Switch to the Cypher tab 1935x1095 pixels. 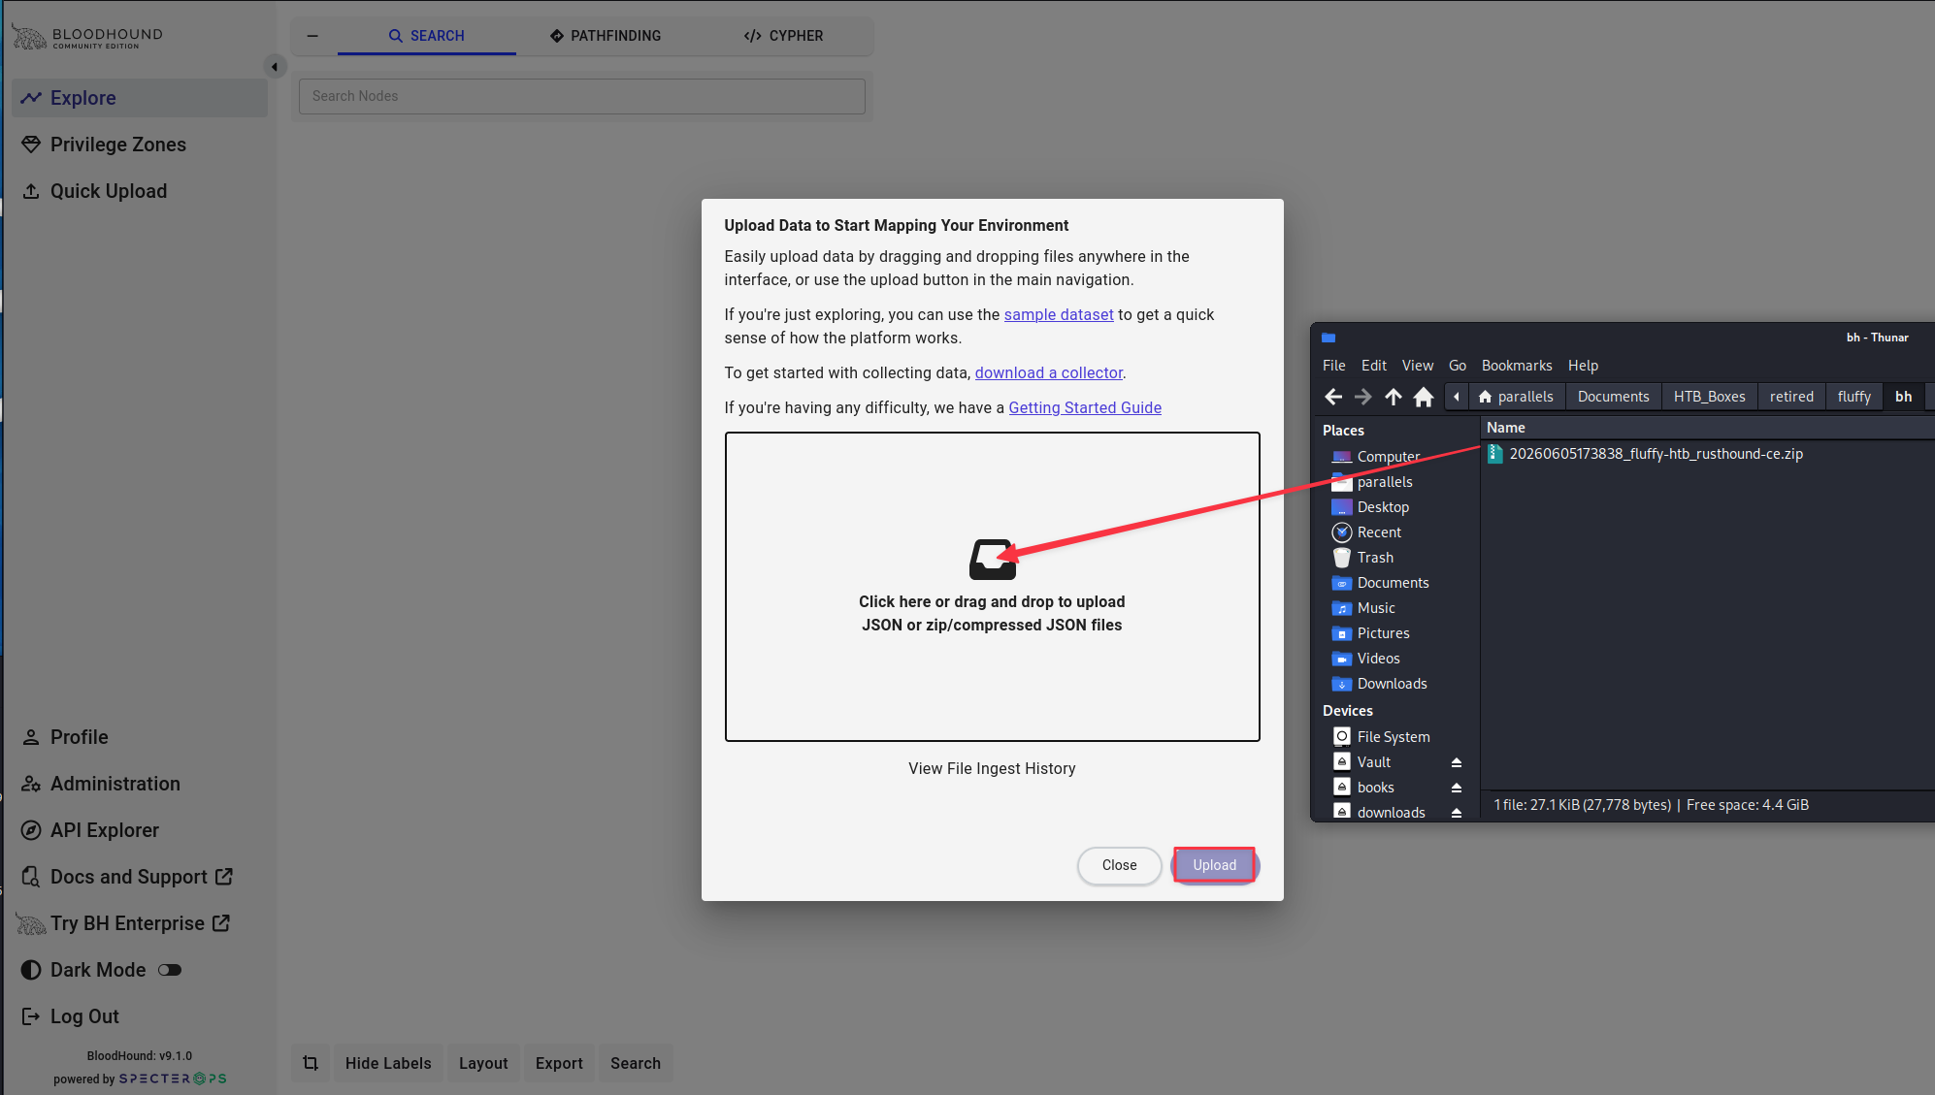coord(783,36)
